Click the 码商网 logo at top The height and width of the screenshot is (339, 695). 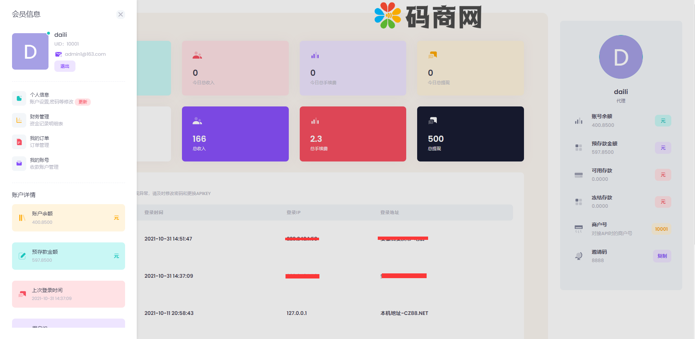(x=428, y=16)
